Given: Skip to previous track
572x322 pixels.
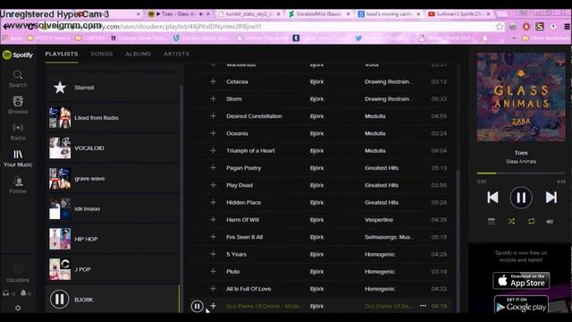Looking at the screenshot, I should [x=492, y=198].
